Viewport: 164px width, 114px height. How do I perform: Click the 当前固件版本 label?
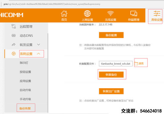[x=87, y=25]
